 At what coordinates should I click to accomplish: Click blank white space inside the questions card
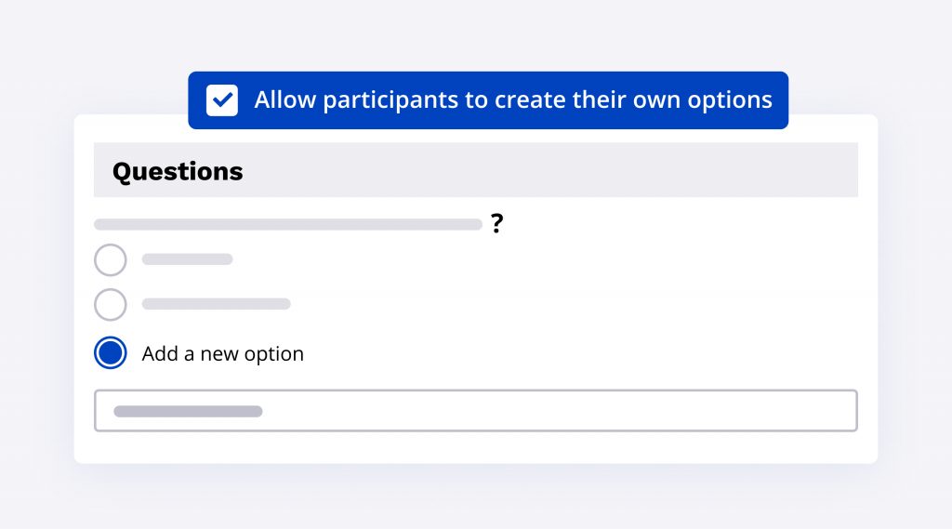tap(604, 298)
